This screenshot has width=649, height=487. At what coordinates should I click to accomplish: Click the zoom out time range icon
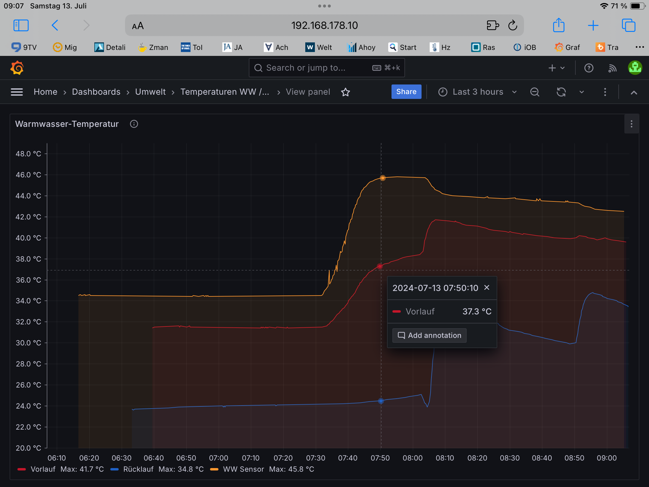(x=535, y=92)
